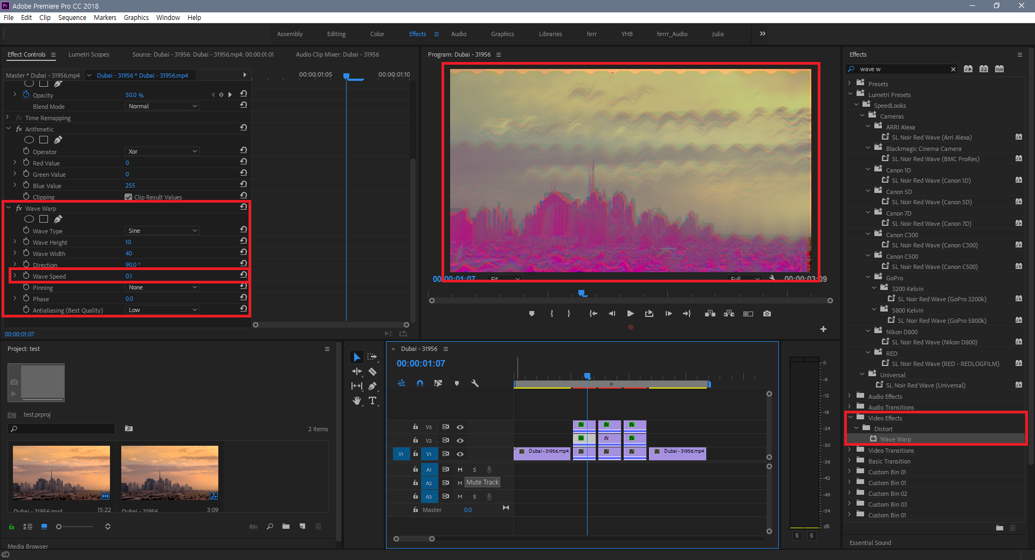Image resolution: width=1035 pixels, height=560 pixels.
Task: Create ellipse mask under Wave Warp
Action: (29, 219)
